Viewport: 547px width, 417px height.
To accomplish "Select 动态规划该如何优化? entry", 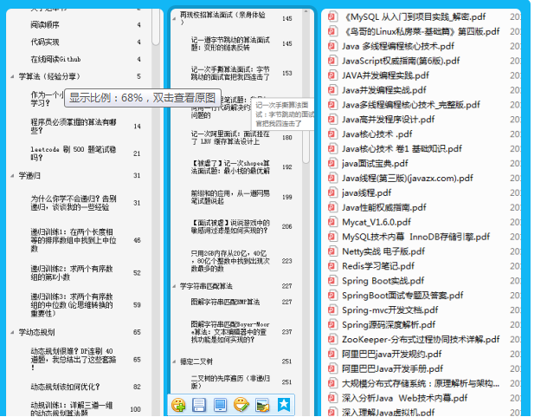I will click(x=65, y=387).
